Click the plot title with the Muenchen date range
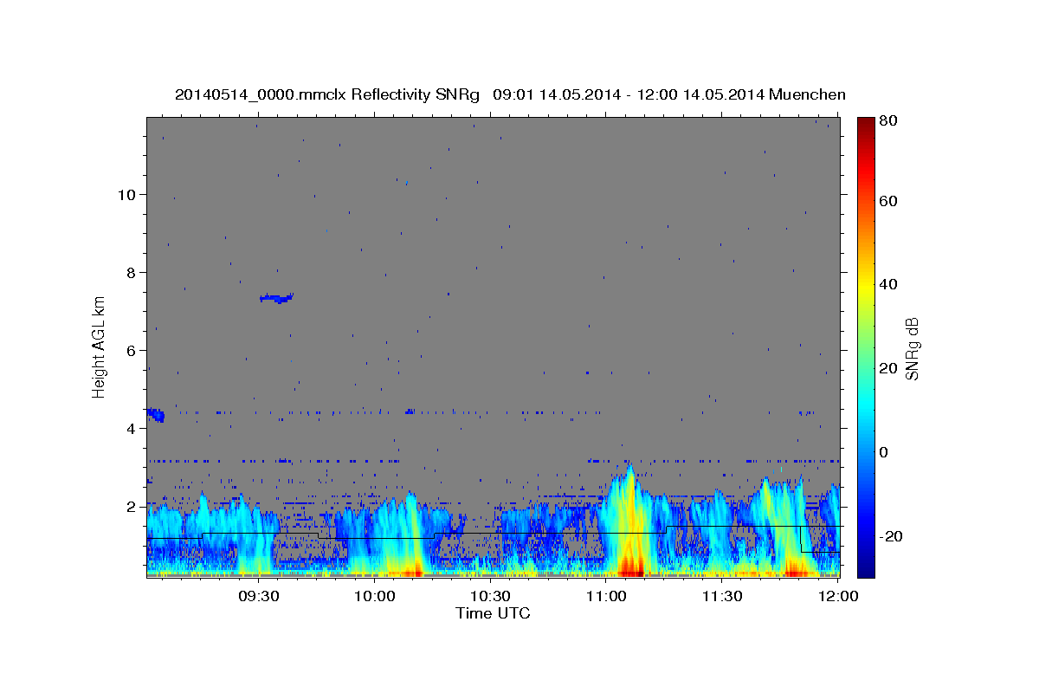Viewport: 1039px width, 693px height. [510, 94]
